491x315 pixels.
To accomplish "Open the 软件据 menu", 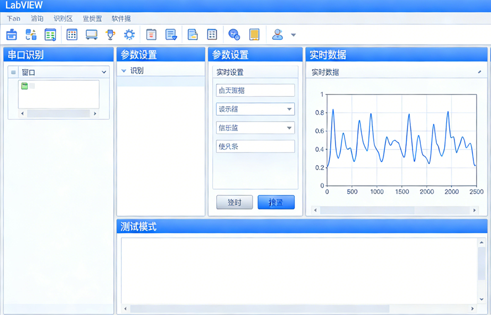I will click(x=121, y=18).
